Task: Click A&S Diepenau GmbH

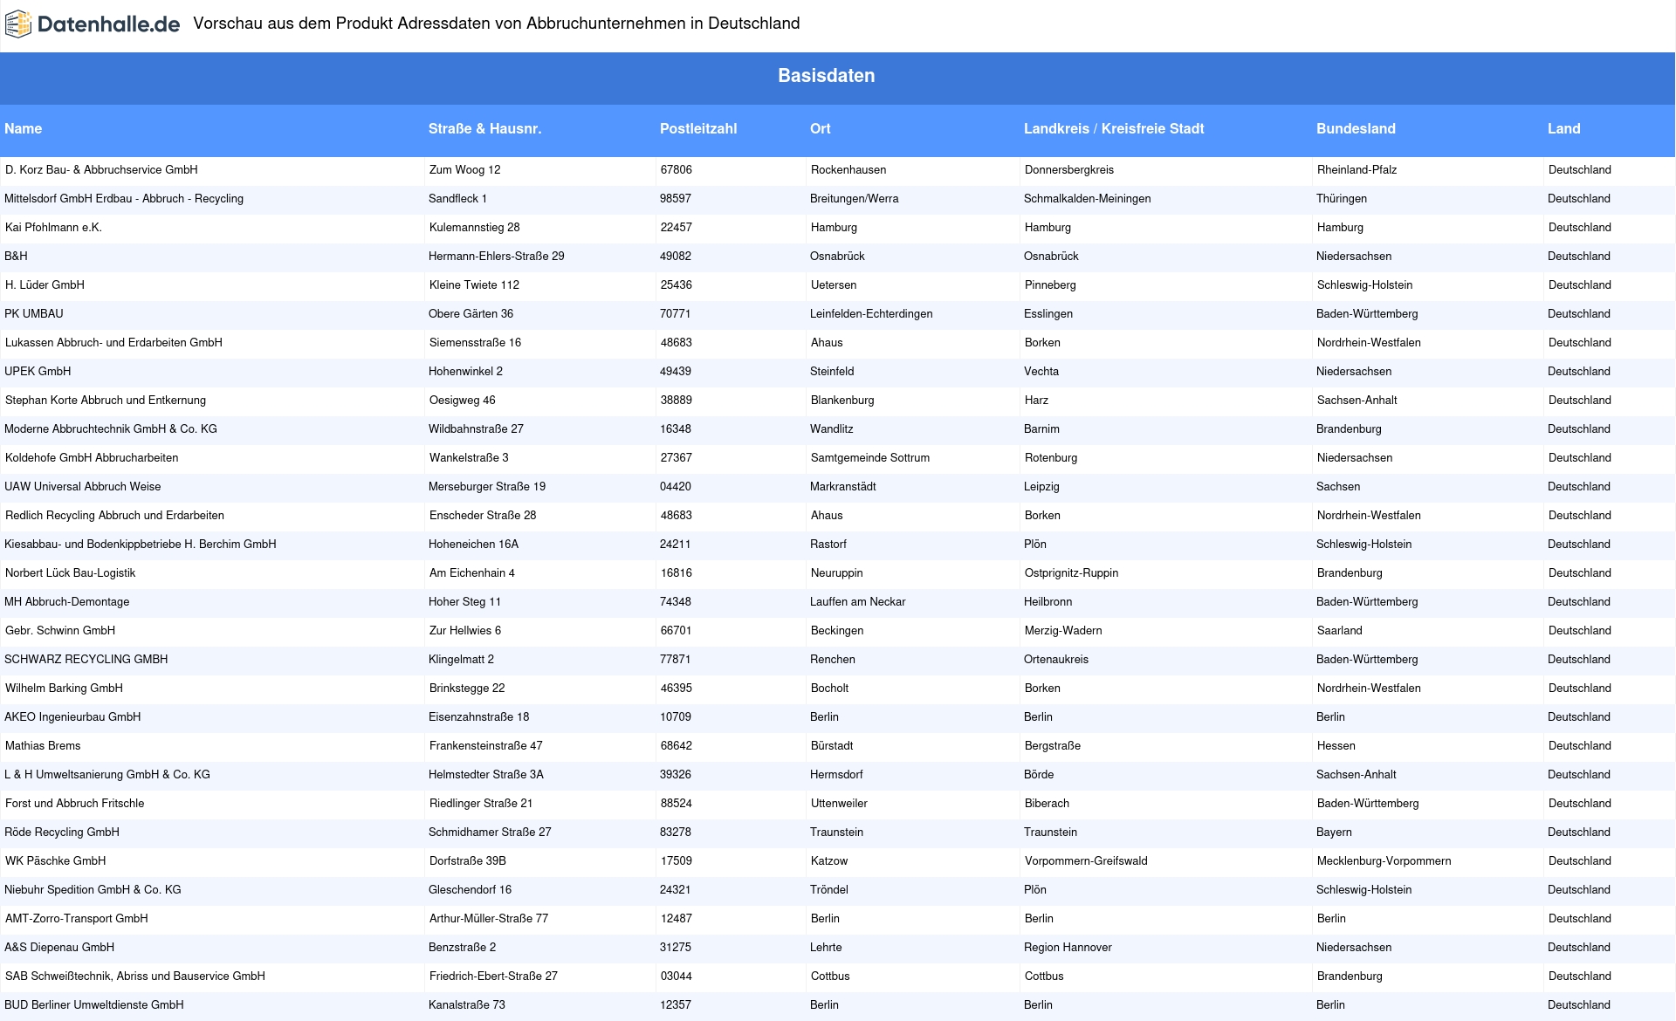Action: click(59, 948)
